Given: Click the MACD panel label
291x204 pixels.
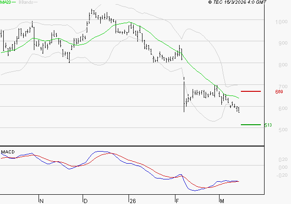Looking at the screenshot, I should (8, 152).
